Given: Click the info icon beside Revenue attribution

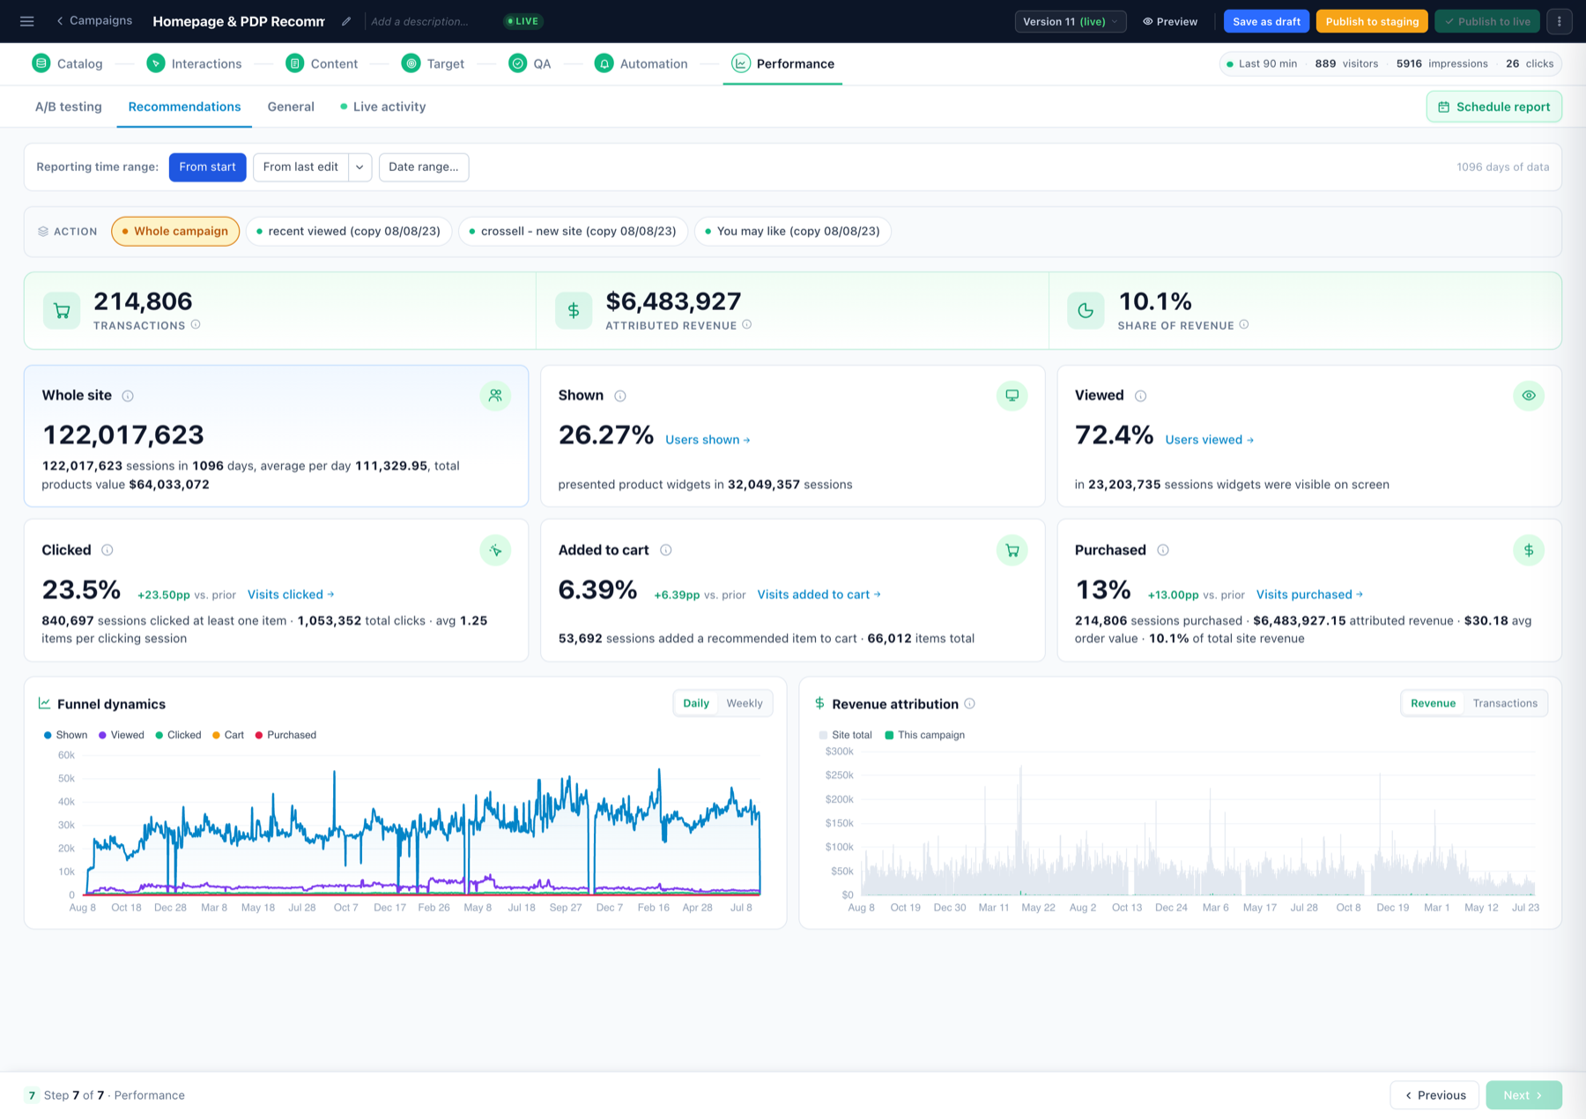Looking at the screenshot, I should 969,703.
